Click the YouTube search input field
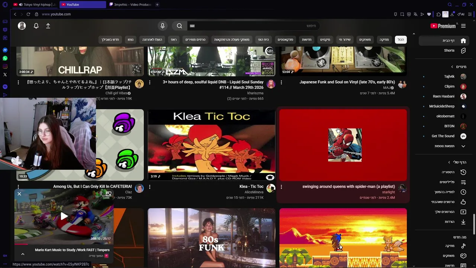Screen dimensions: 476x268 253,26
